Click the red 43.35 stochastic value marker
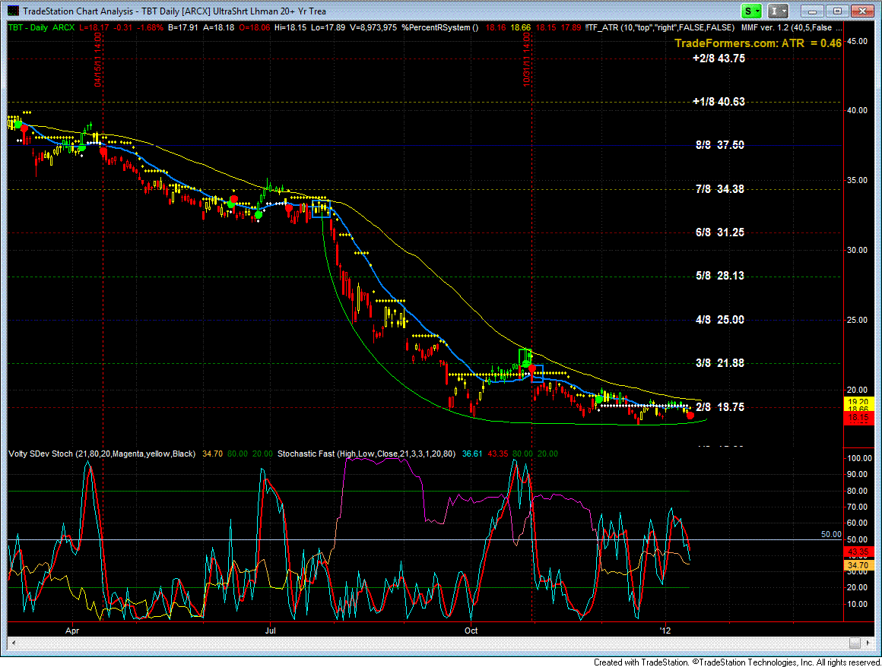The height and width of the screenshot is (667, 882). (x=858, y=552)
